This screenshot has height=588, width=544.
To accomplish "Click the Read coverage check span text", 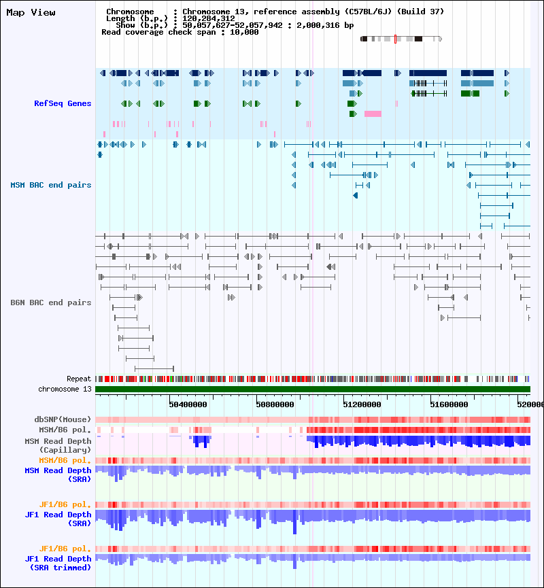I will (x=180, y=32).
